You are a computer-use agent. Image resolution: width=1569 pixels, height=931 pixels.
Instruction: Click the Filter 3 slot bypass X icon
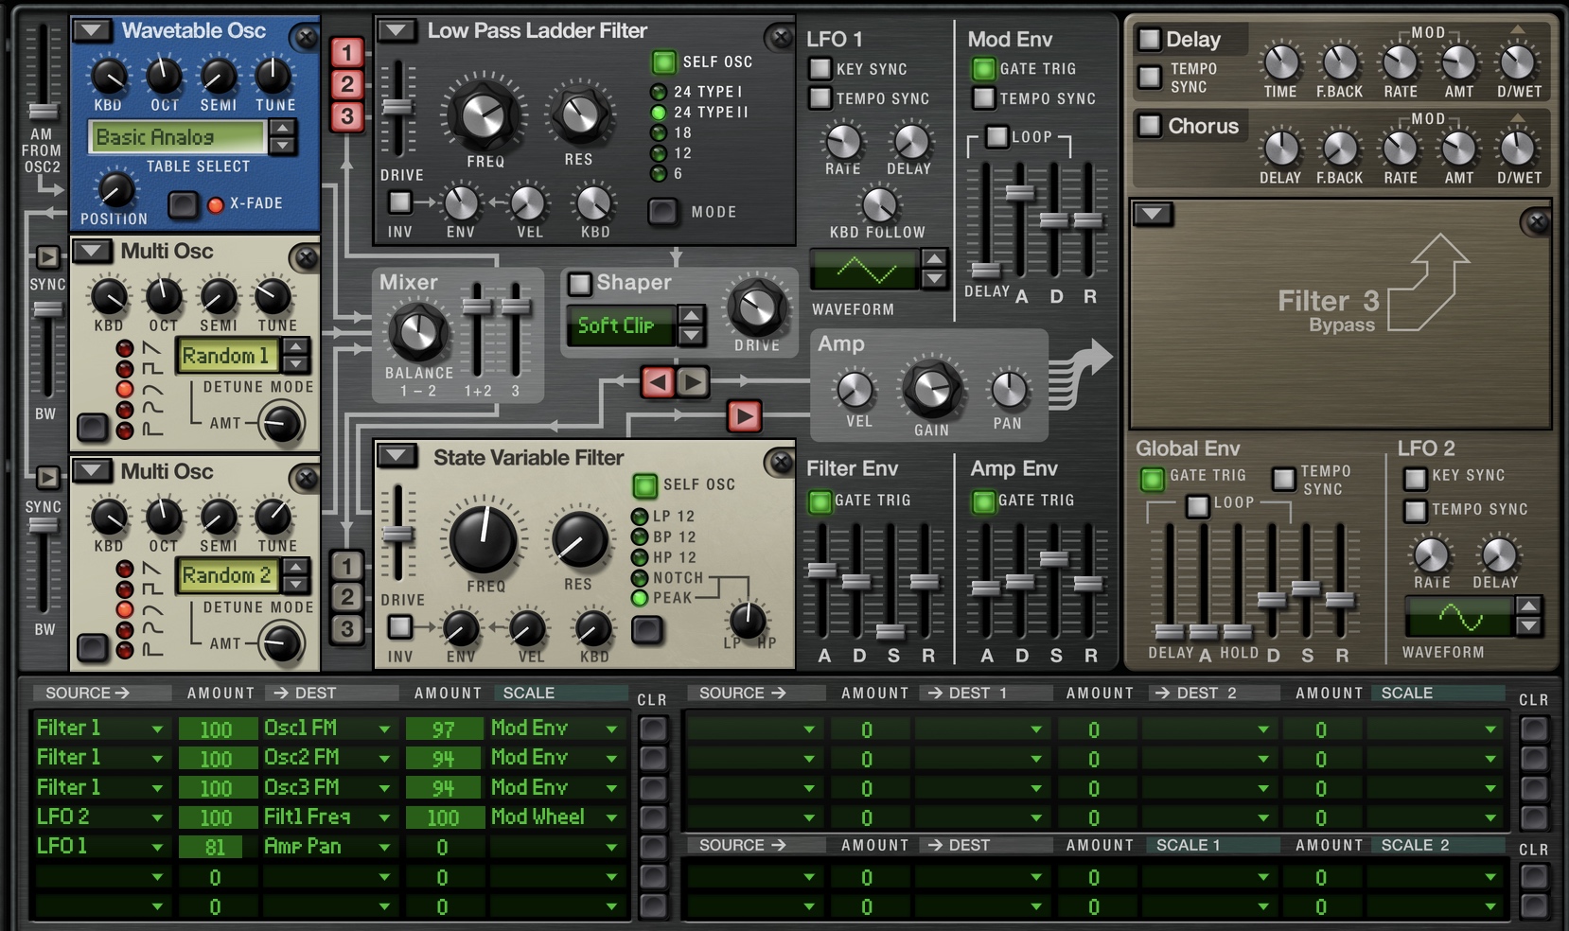pos(1538,222)
